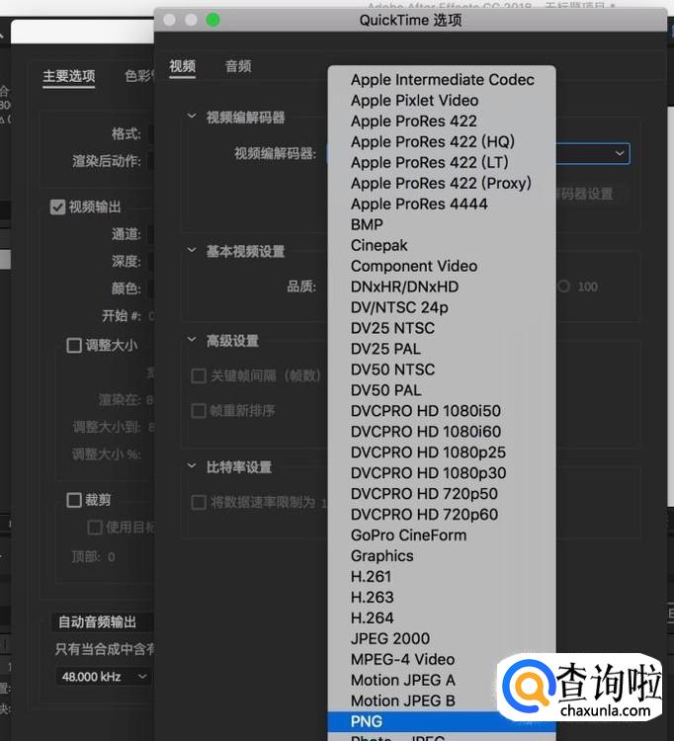Toggle the 使用目标 checkbox under 裁剪

pos(95,527)
